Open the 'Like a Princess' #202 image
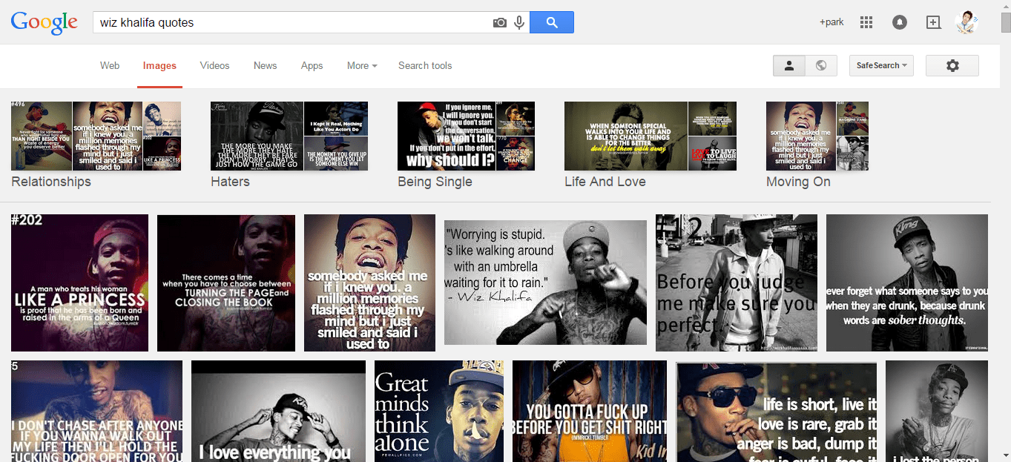This screenshot has width=1011, height=462. [79, 283]
